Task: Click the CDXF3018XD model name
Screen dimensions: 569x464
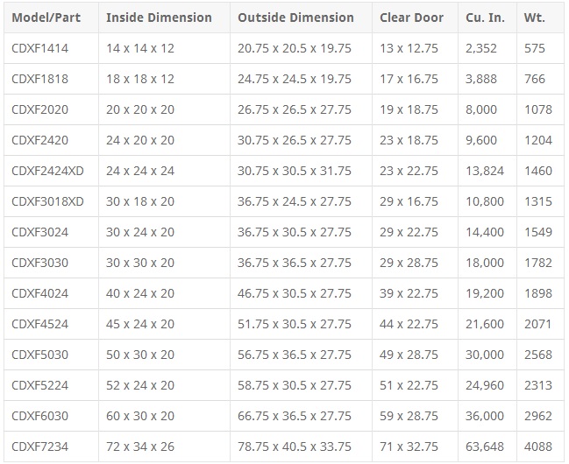Action: point(47,201)
